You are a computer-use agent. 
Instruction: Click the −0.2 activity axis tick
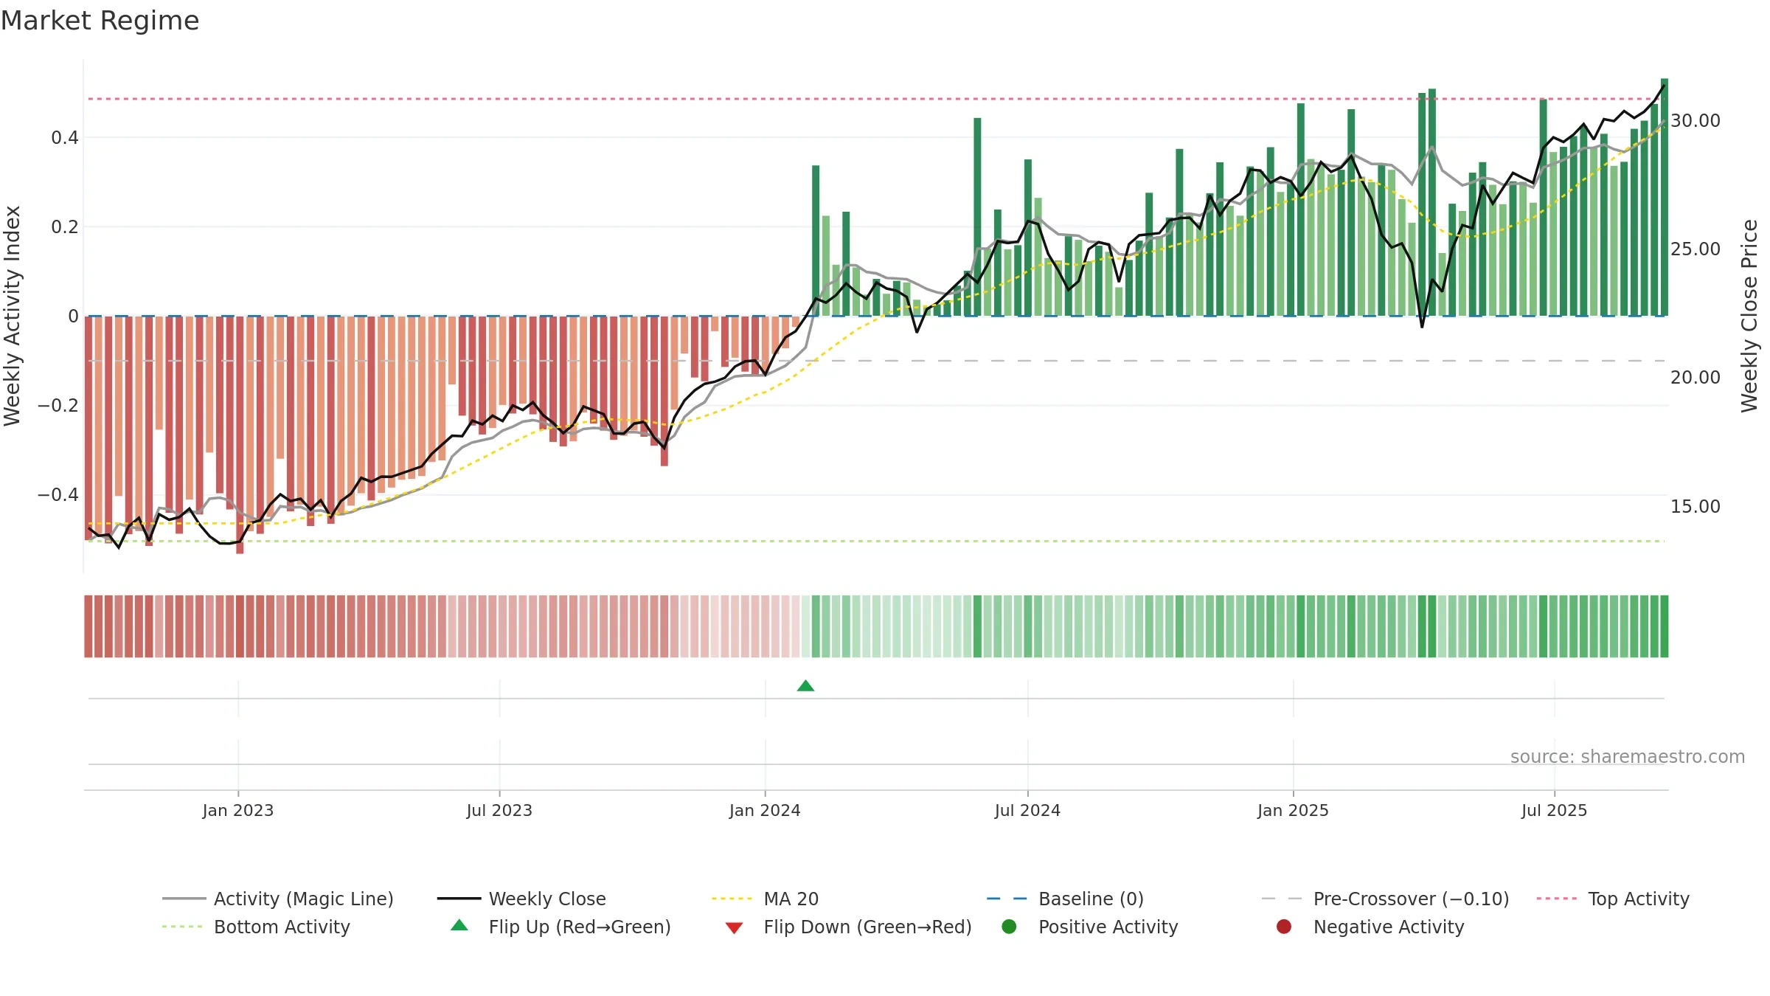[x=58, y=405]
